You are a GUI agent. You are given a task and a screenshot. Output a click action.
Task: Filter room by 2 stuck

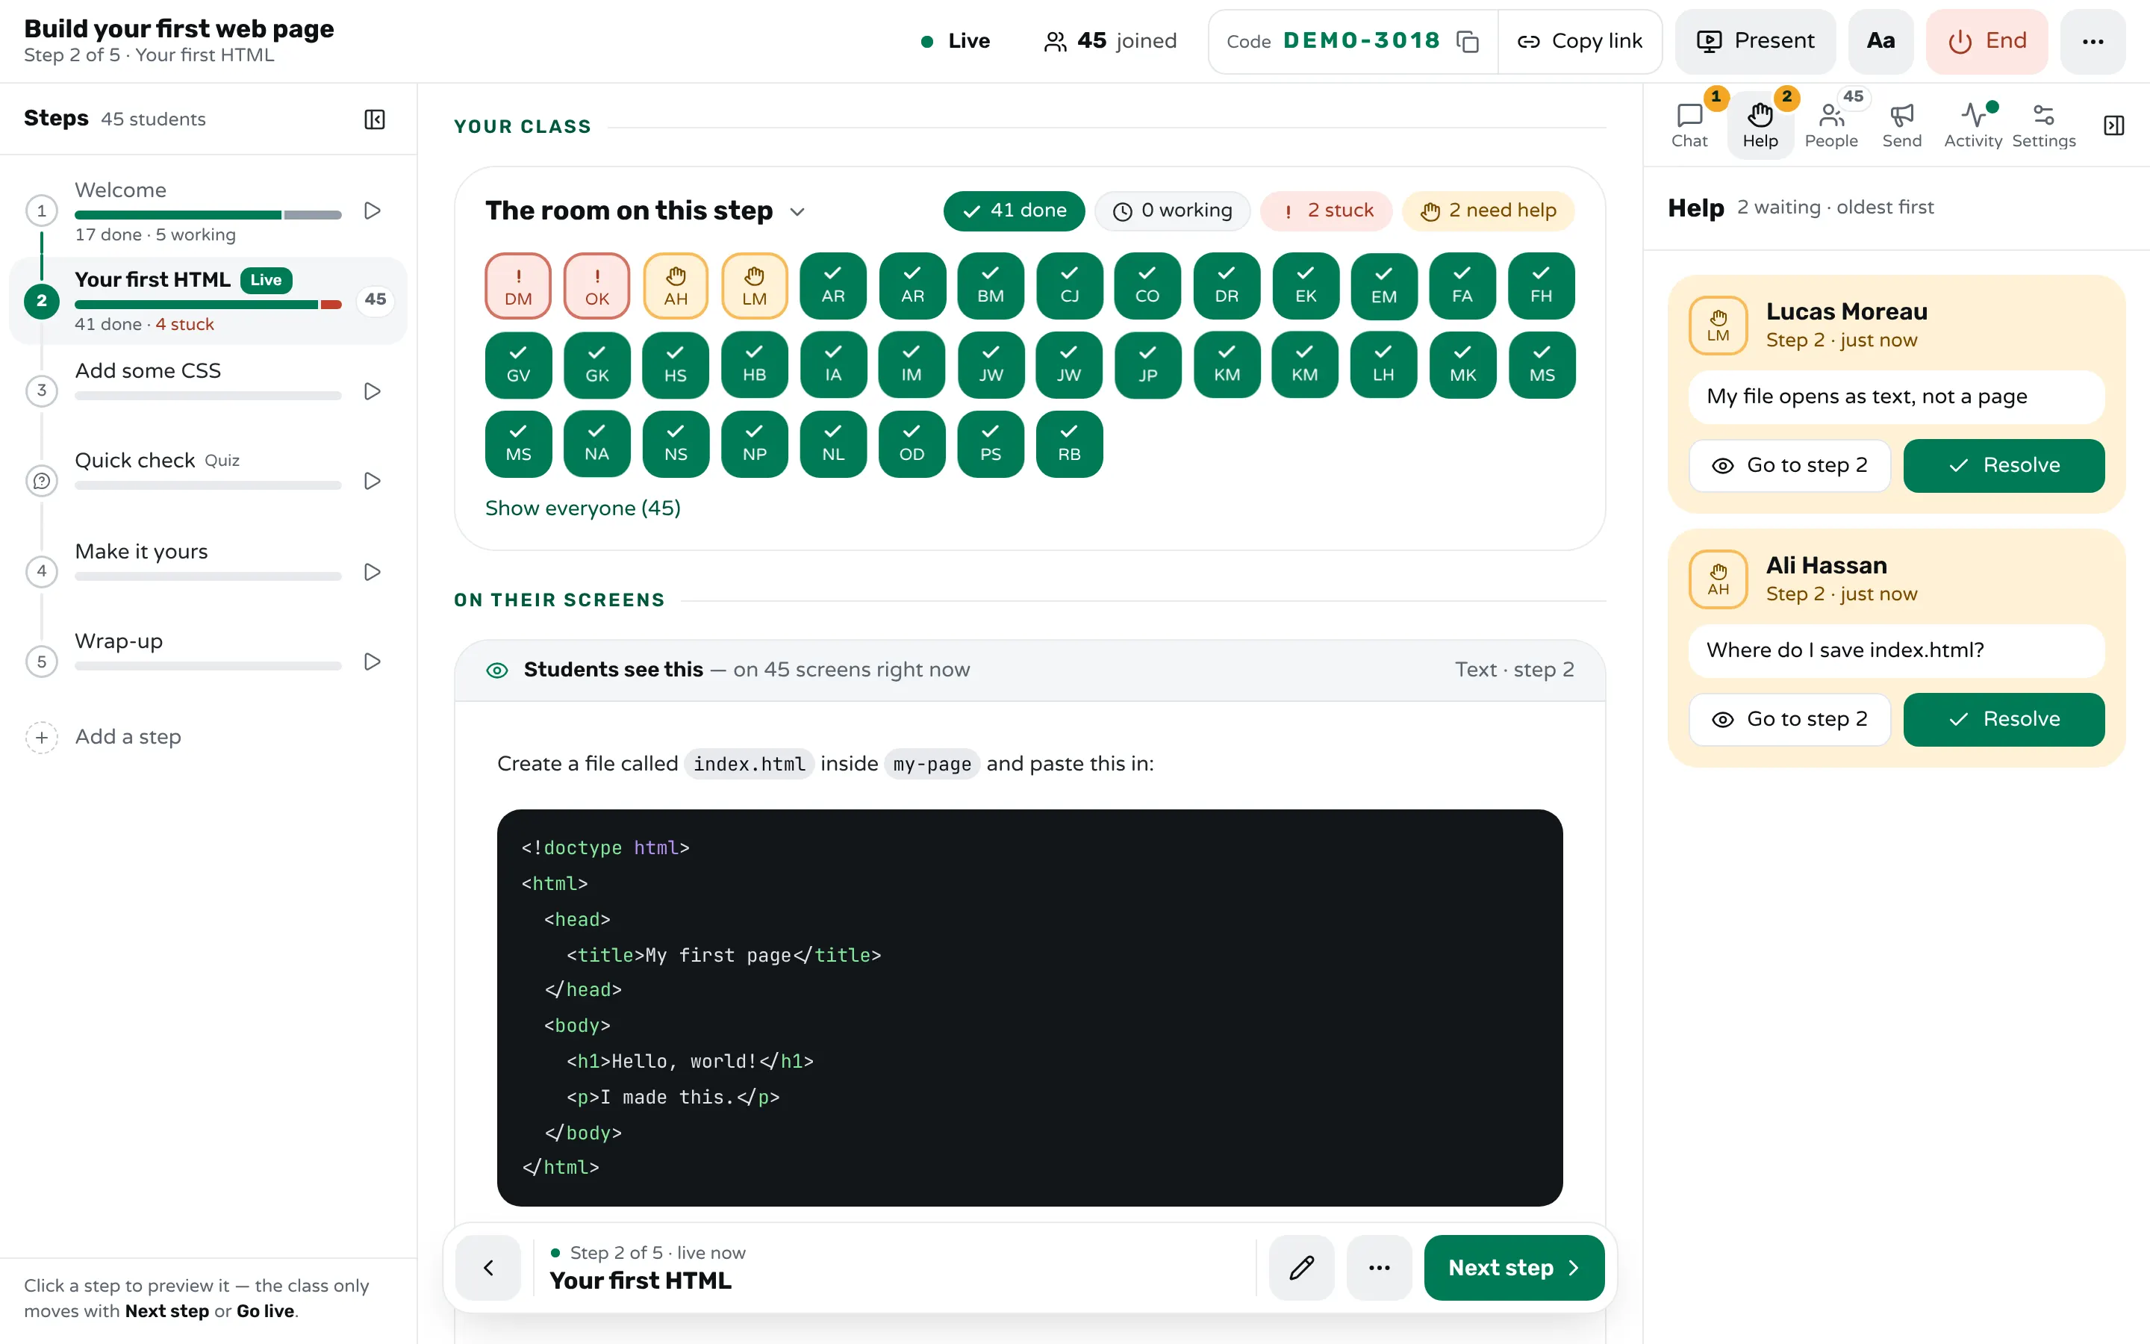coord(1326,211)
